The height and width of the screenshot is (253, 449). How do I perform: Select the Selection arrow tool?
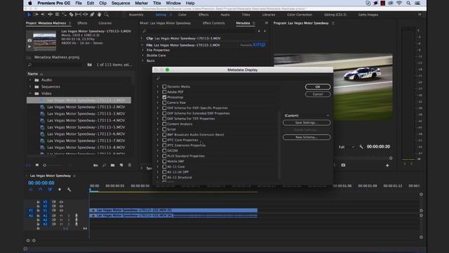click(x=29, y=15)
